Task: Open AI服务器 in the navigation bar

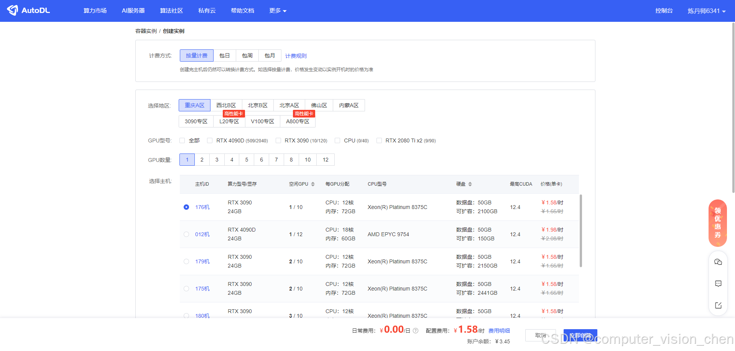Action: 133,11
